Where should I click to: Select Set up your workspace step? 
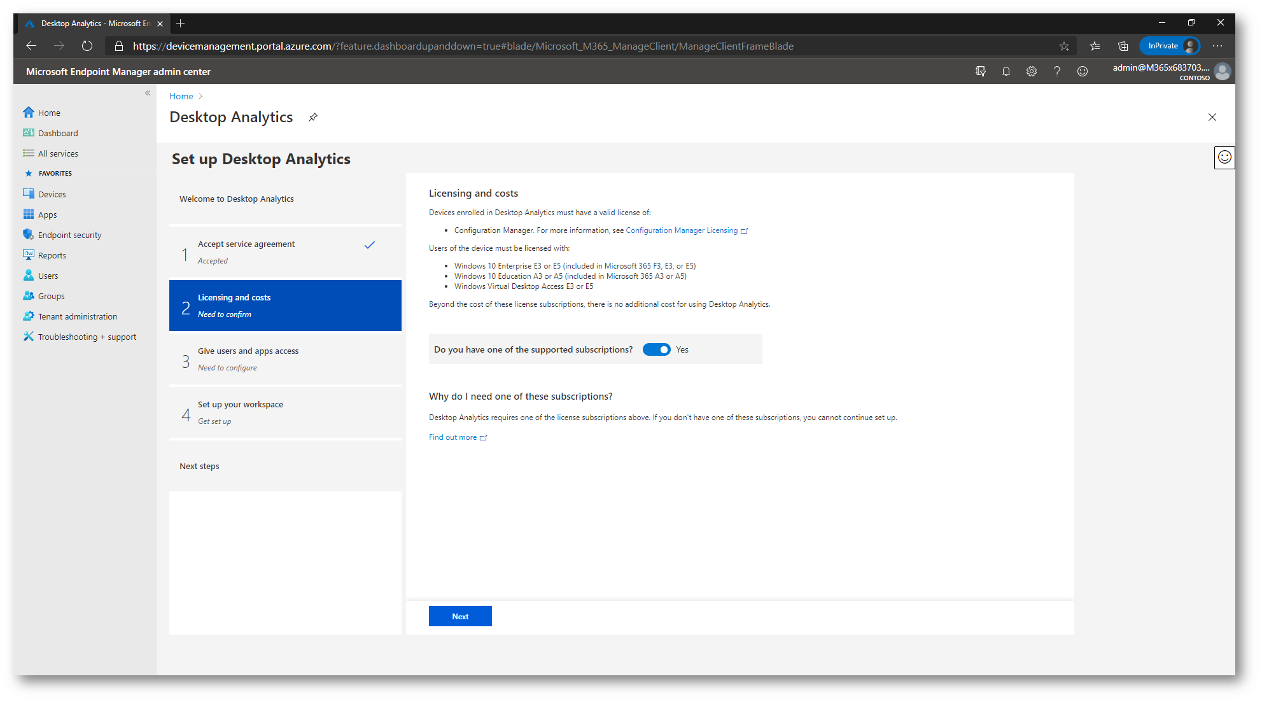tap(285, 412)
